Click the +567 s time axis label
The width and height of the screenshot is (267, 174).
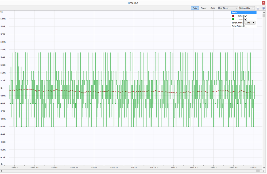pyautogui.click(x=134, y=168)
